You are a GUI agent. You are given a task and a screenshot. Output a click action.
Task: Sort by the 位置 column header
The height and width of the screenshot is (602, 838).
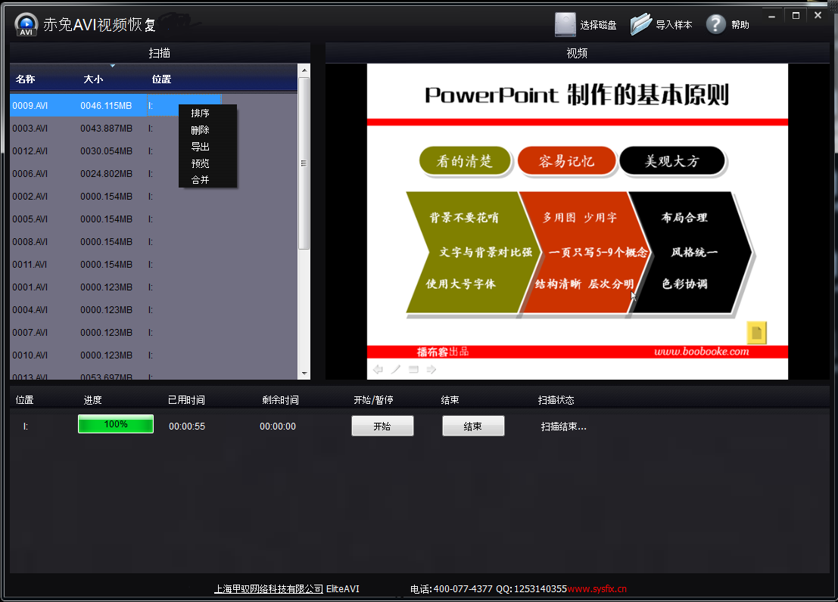pos(161,79)
